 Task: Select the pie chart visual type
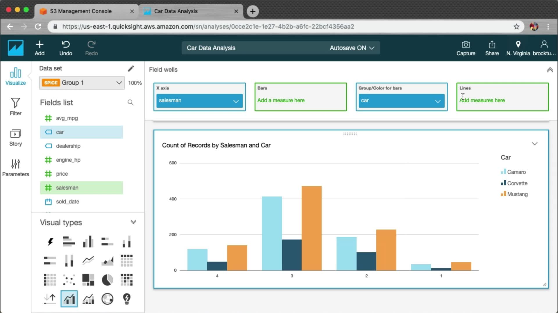coord(107,280)
